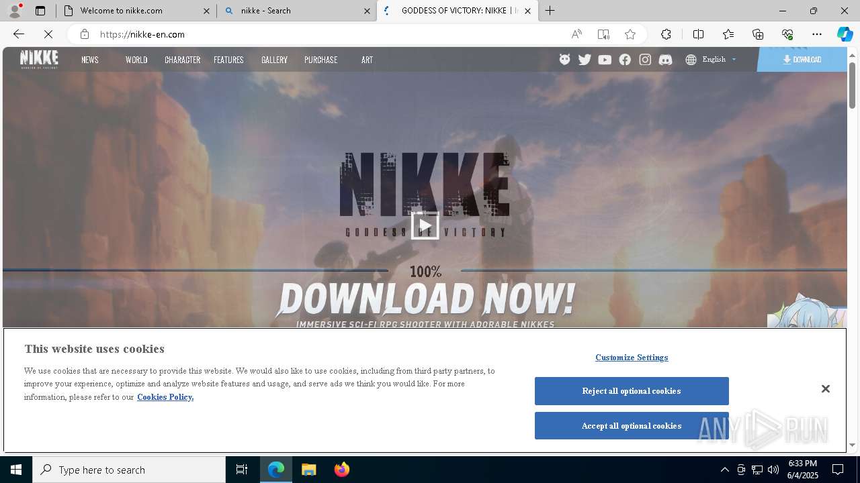The height and width of the screenshot is (483, 860).
Task: Toggle Split screen view
Action: pyautogui.click(x=698, y=34)
